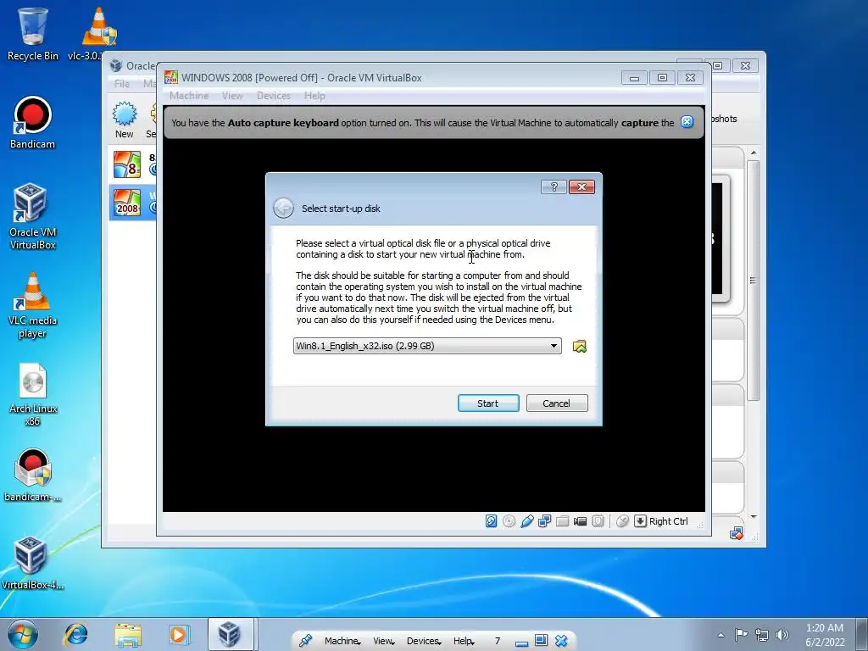Open the Windows Start menu orb
The width and height of the screenshot is (868, 651).
[x=23, y=635]
